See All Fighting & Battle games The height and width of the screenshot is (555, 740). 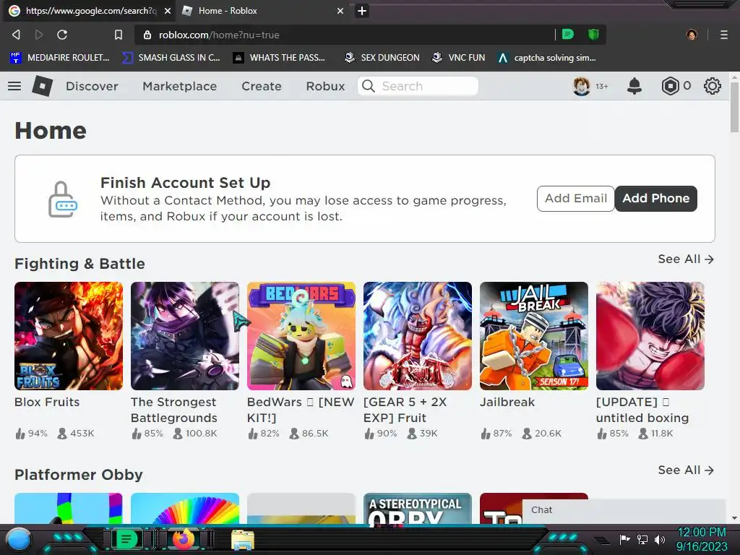point(687,259)
